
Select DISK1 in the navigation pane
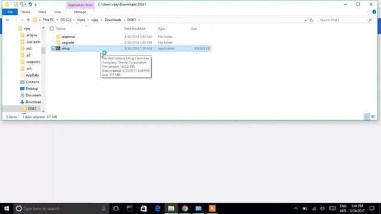click(32, 108)
